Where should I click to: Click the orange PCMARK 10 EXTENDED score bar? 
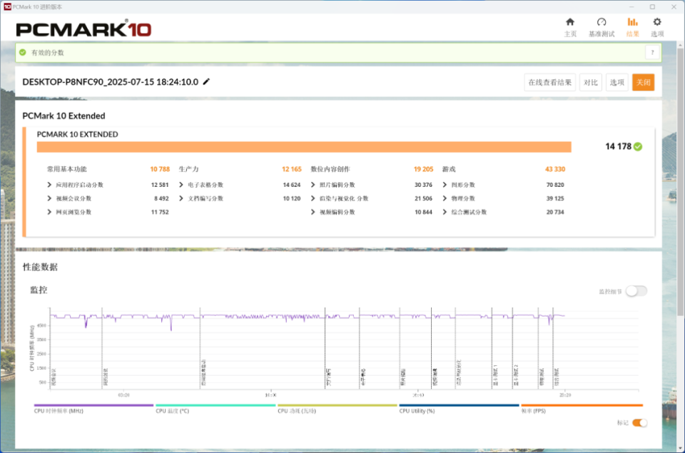pyautogui.click(x=304, y=147)
